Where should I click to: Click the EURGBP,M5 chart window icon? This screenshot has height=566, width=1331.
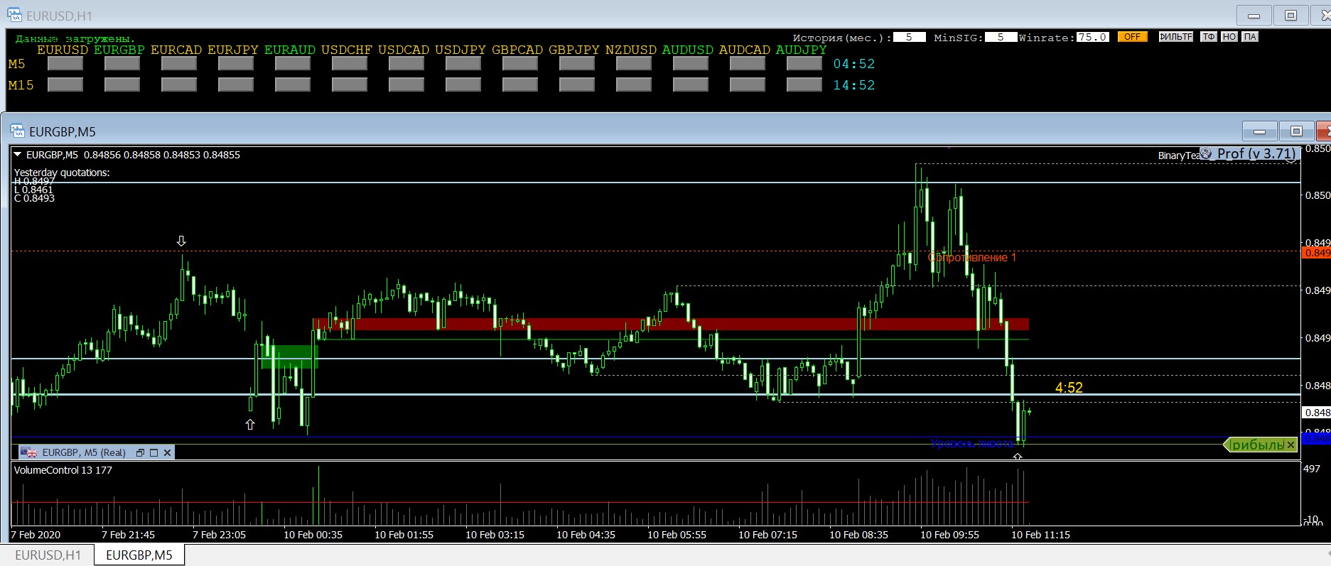pos(17,131)
